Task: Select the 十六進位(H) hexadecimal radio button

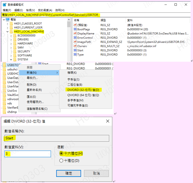Action: coord(61,154)
